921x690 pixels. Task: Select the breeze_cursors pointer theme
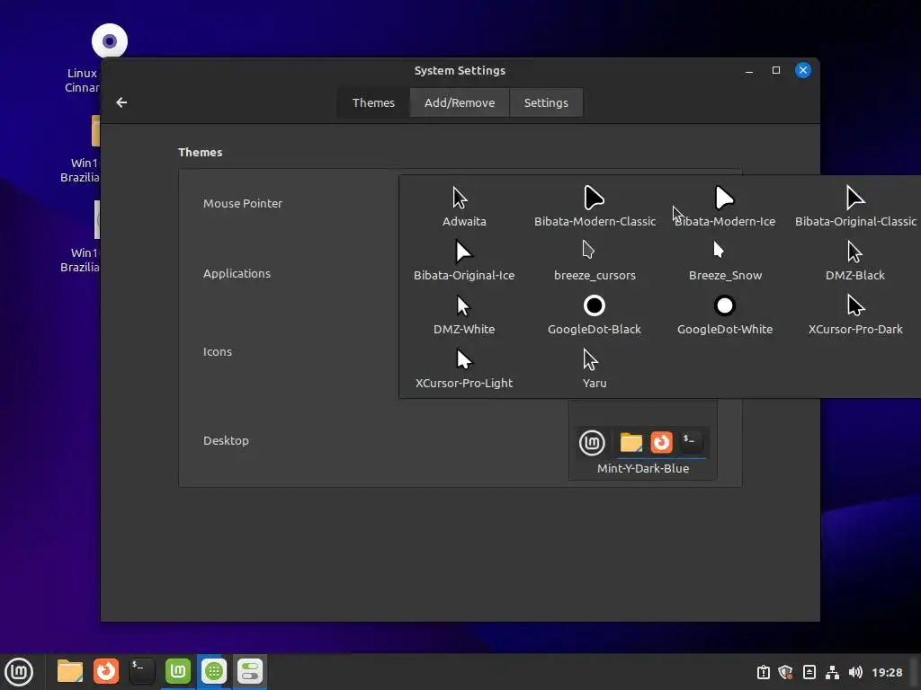click(x=595, y=261)
